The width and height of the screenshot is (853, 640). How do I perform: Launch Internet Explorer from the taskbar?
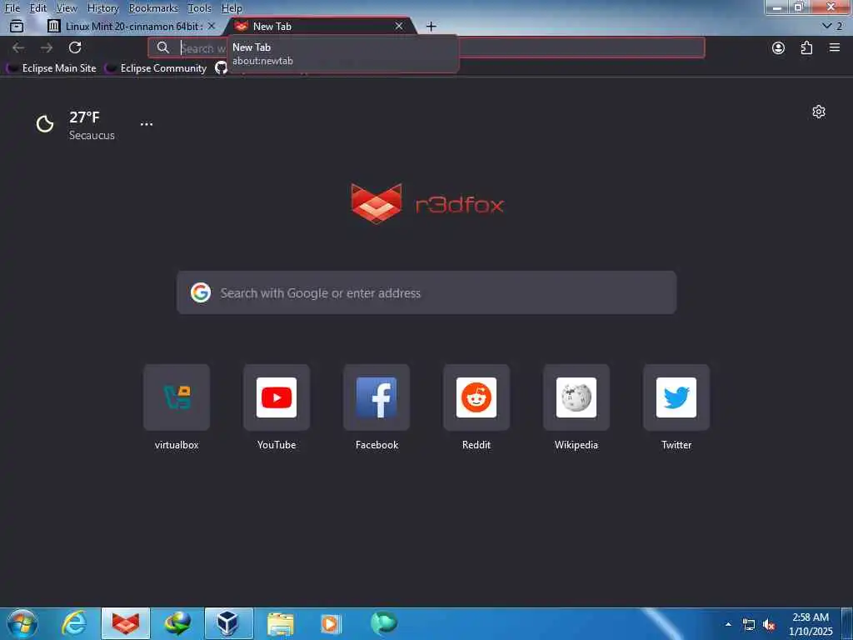coord(74,623)
